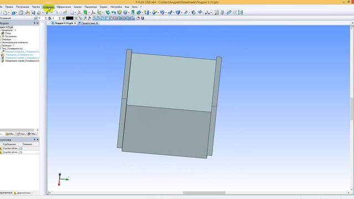Open the Сервис menu

(103, 7)
